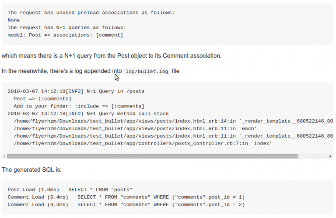Click the index.html.erb:14 stack trace line
336x218 pixels.
171,121
